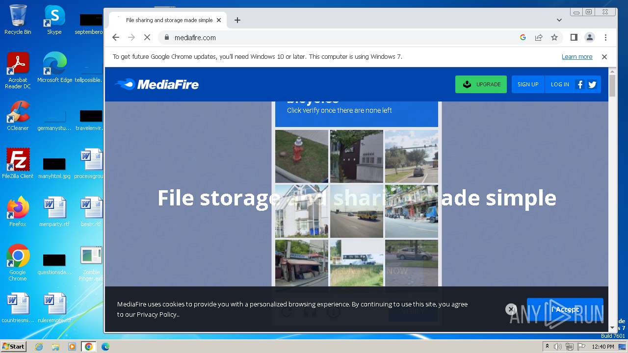Select the captcha tile with red-roofed shack
The image size is (628, 353).
(302, 263)
